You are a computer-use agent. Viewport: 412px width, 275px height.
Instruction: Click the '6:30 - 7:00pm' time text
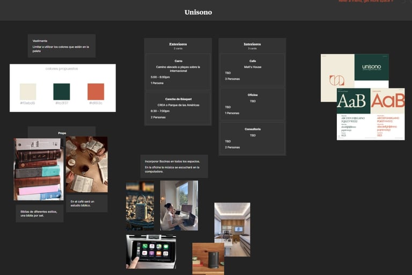tap(160, 111)
